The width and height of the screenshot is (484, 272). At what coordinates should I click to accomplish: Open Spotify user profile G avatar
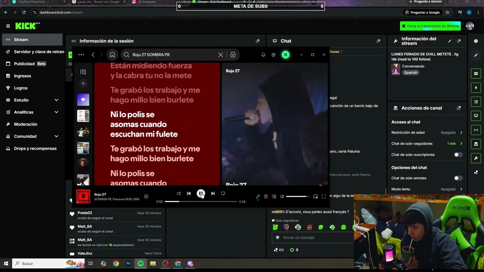(x=285, y=55)
